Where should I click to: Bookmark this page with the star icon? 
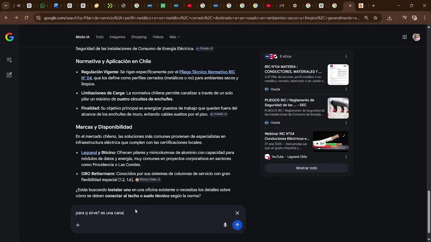[375, 18]
